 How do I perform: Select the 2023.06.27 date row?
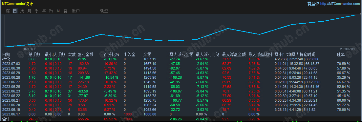coord(11,82)
